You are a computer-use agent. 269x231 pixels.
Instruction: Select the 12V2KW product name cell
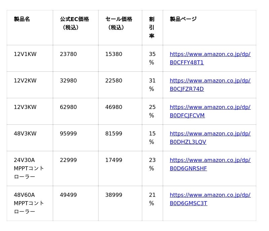[x=25, y=81]
